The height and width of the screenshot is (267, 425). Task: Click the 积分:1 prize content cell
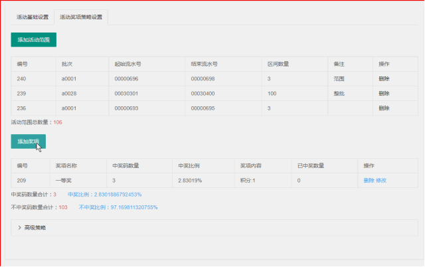pos(246,180)
